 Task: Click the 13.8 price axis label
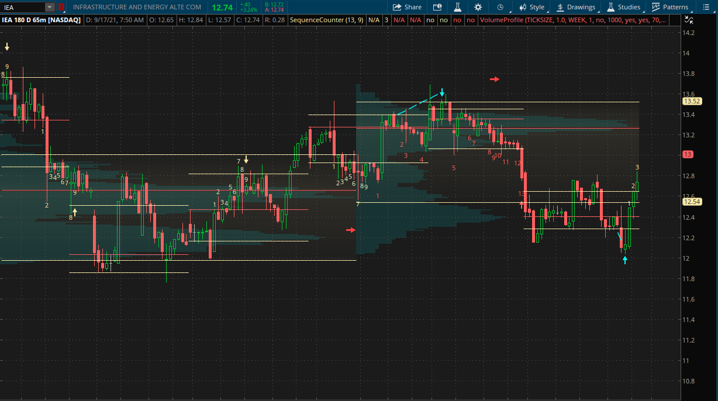point(689,74)
